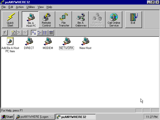Open the Action menu
This screenshot has height=120, width=160.
(x=20, y=7)
